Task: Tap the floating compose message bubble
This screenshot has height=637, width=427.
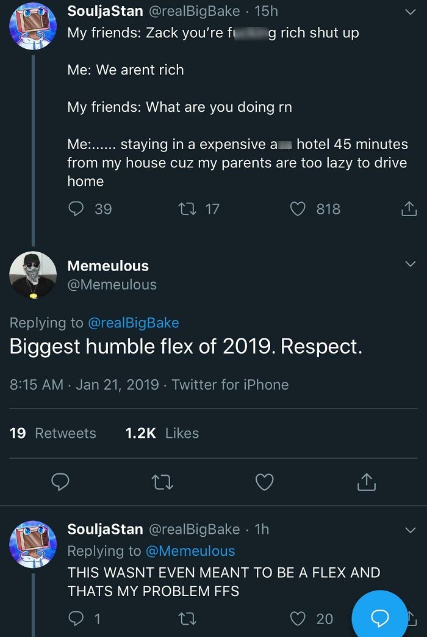Action: (379, 616)
